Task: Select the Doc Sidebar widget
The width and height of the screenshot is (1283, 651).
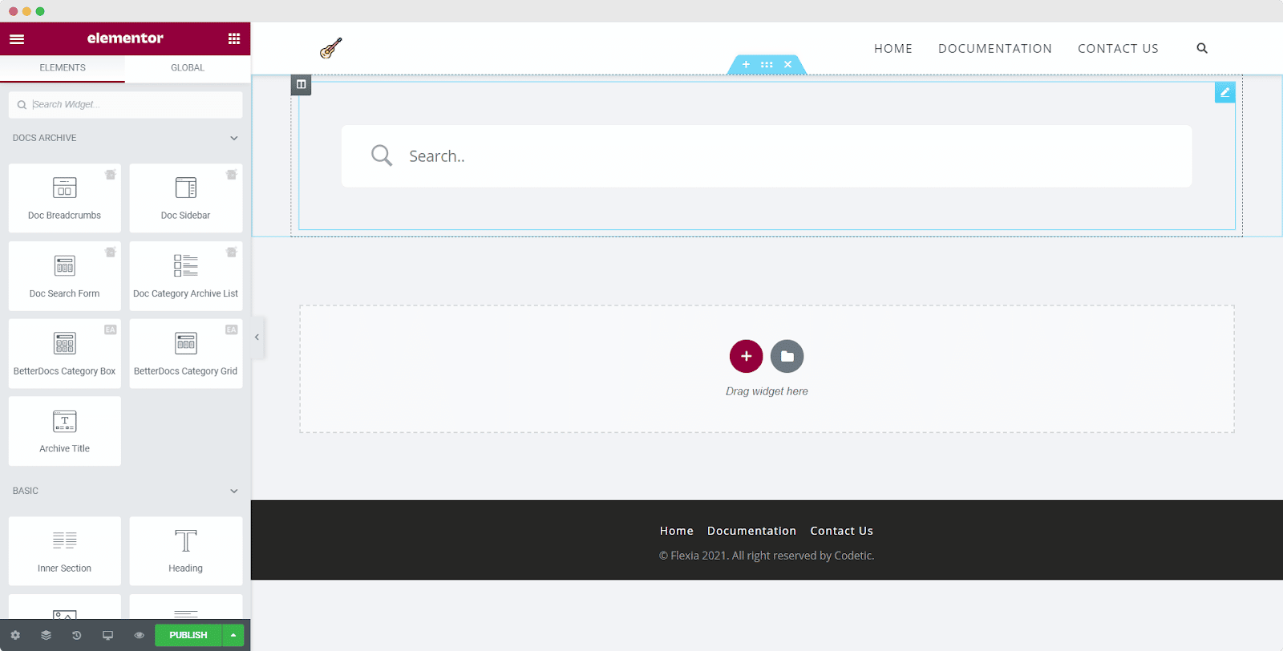Action: [186, 198]
